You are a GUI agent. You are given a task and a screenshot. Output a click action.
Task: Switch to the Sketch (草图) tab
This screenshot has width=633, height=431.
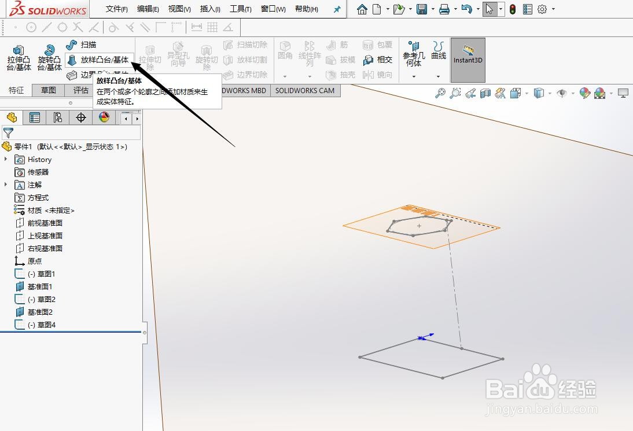tap(49, 90)
